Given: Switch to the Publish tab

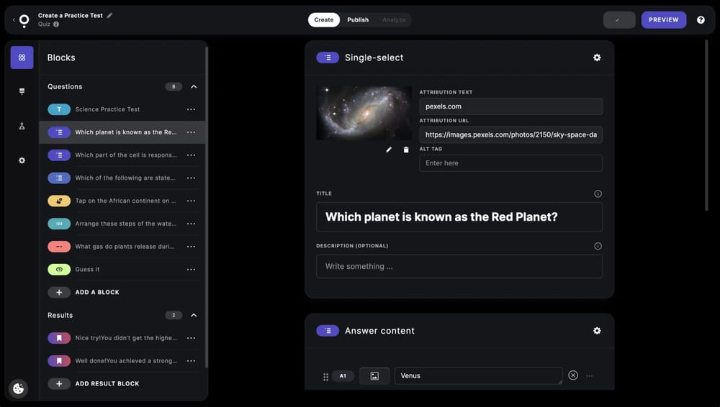Looking at the screenshot, I should click(358, 19).
